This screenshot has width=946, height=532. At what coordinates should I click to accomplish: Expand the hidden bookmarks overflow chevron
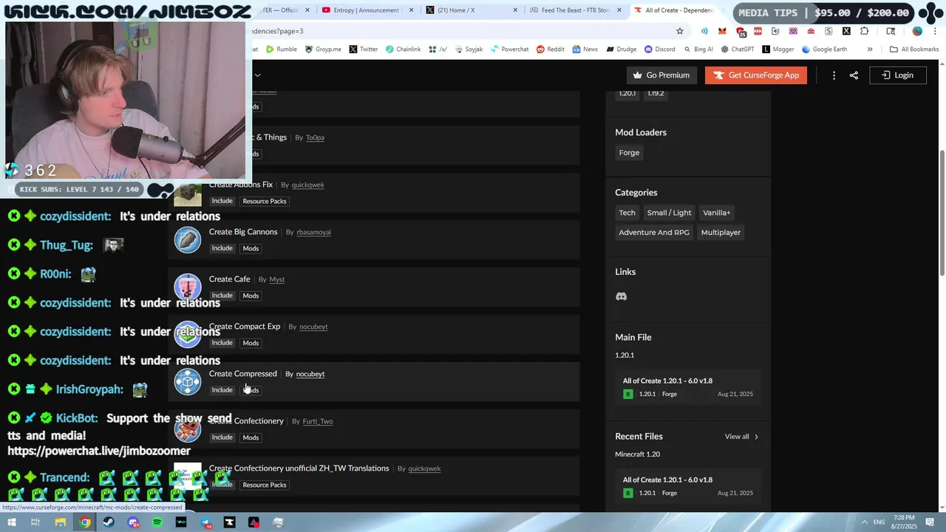(870, 50)
